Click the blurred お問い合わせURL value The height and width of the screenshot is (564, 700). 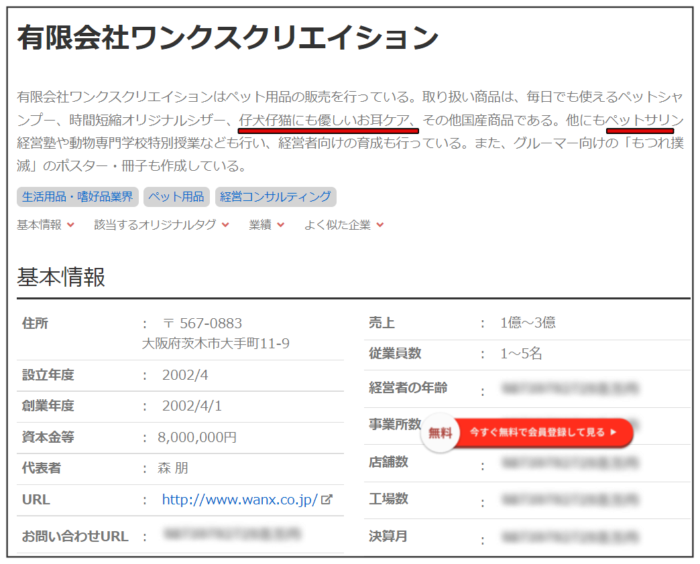coord(232,533)
